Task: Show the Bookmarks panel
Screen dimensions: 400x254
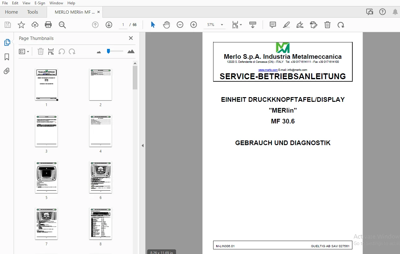Action: pos(7,57)
